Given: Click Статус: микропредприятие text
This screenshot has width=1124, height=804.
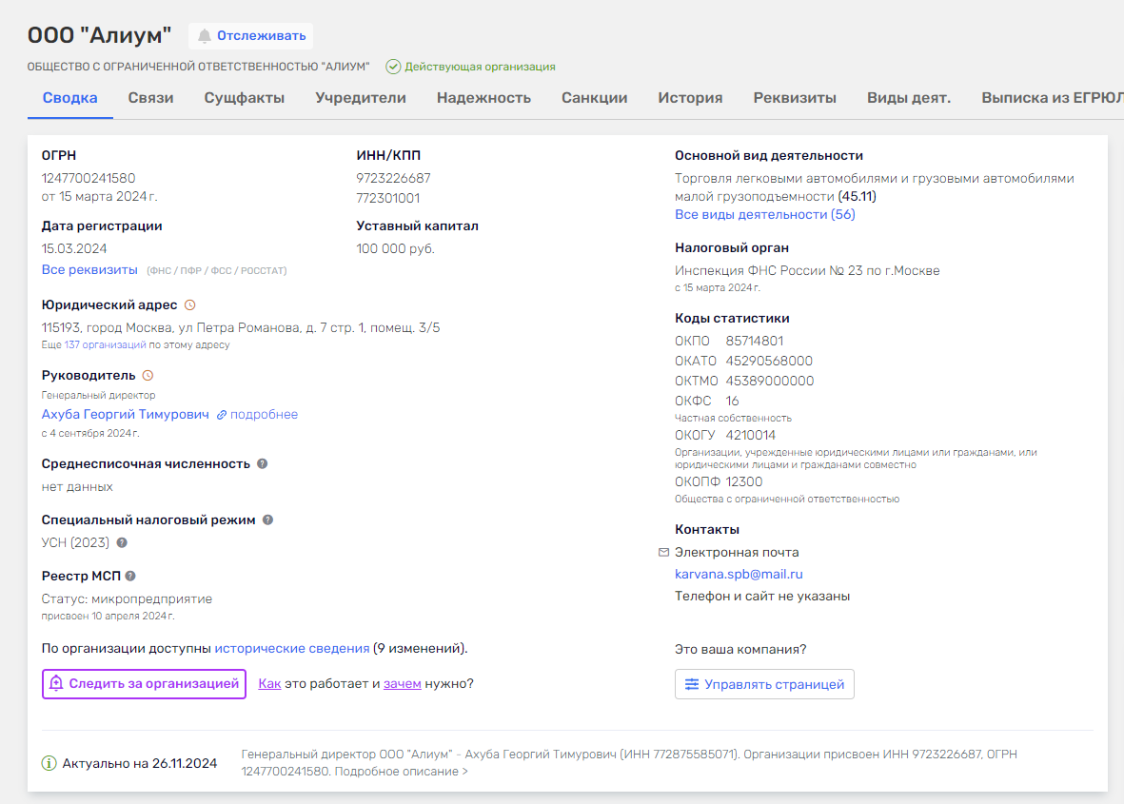Looking at the screenshot, I should (x=127, y=599).
